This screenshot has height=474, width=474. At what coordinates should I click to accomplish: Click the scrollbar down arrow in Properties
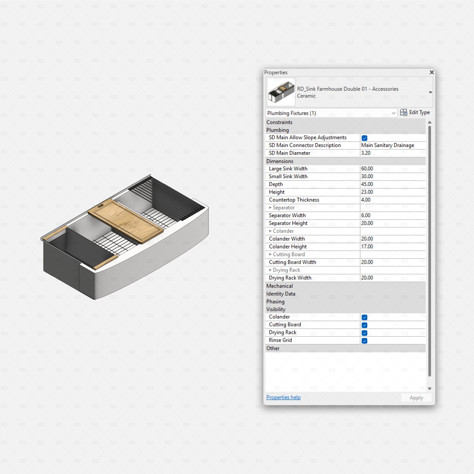click(x=429, y=388)
